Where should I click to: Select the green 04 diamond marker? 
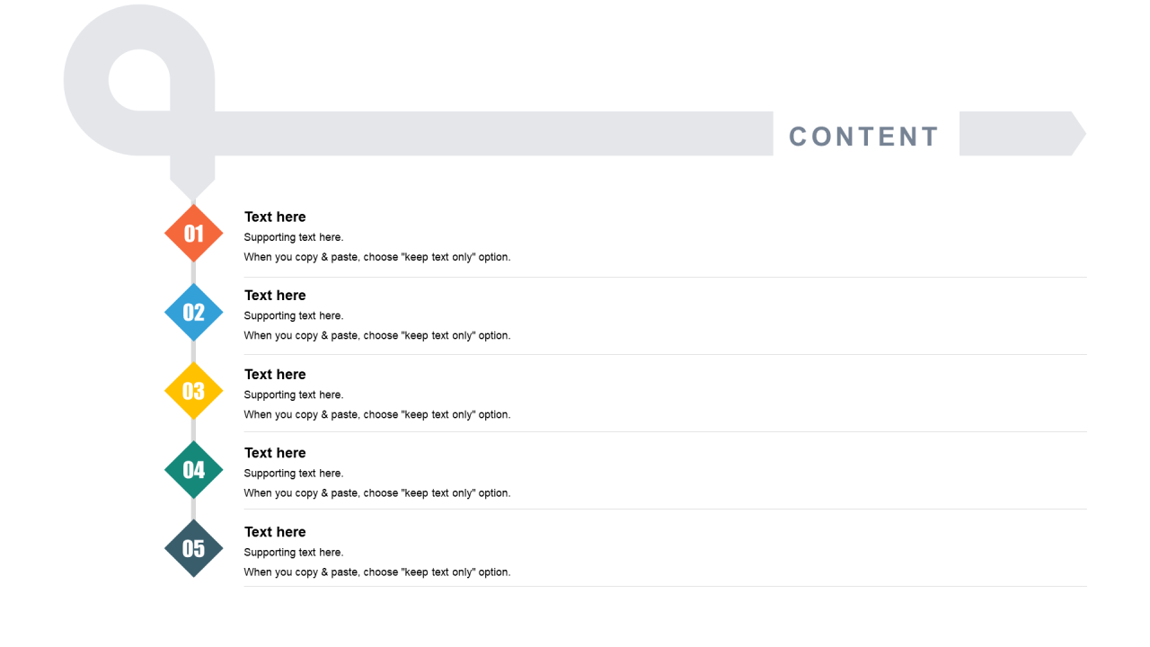[x=194, y=470]
